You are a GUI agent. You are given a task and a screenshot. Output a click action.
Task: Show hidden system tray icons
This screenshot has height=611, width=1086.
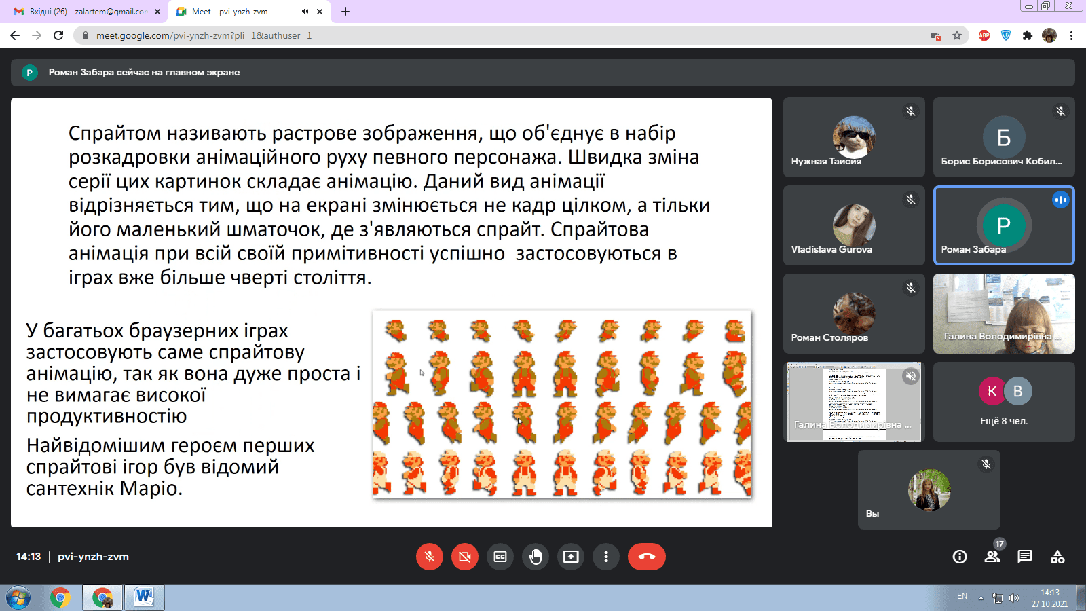(981, 598)
